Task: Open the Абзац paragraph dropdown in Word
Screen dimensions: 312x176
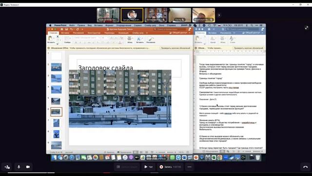Action: coord(223,40)
